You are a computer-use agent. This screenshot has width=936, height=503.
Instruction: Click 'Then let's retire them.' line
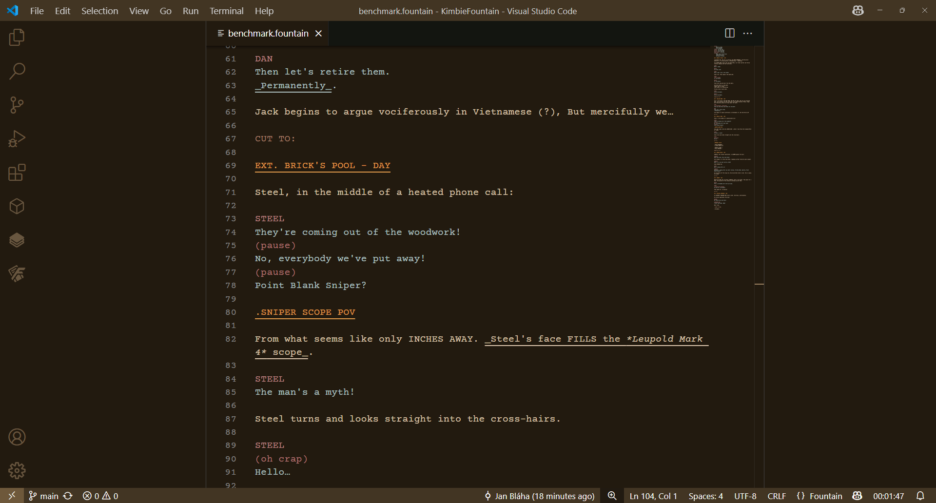pyautogui.click(x=322, y=72)
